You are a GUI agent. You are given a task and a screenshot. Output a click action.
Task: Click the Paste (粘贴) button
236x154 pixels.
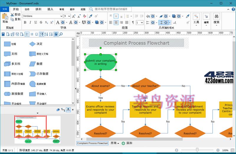5,18
